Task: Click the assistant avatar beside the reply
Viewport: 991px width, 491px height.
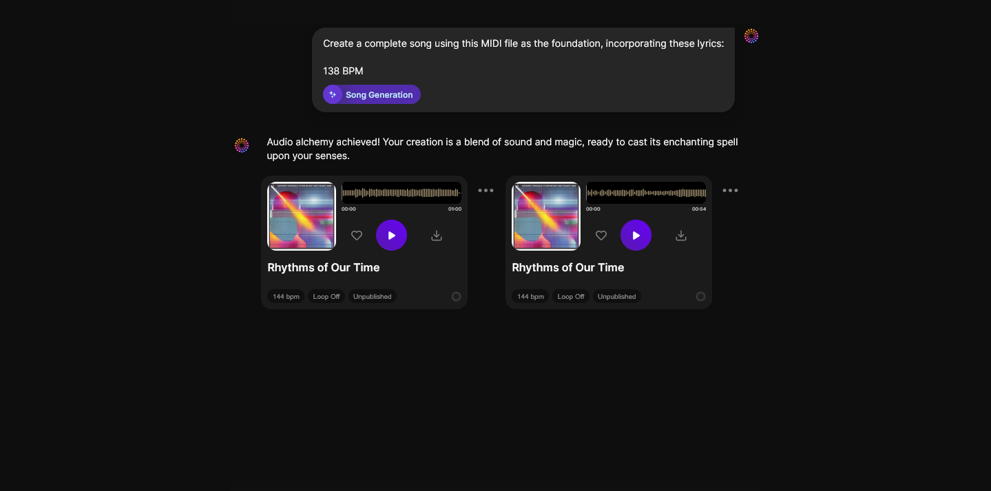Action: tap(242, 145)
